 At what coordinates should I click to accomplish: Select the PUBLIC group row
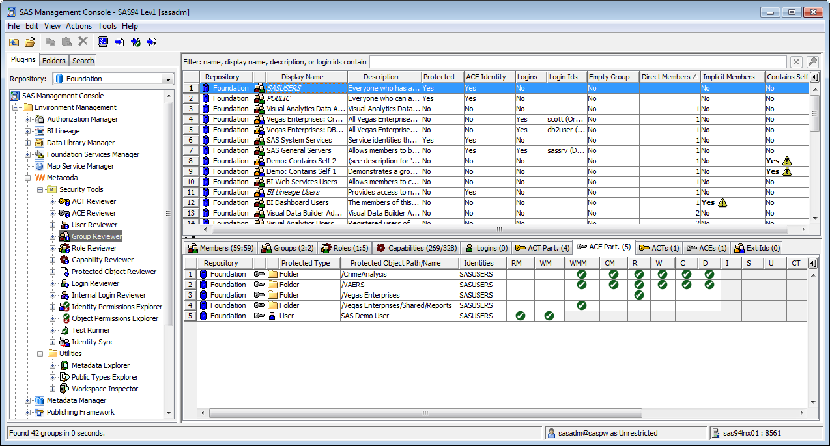click(496, 98)
